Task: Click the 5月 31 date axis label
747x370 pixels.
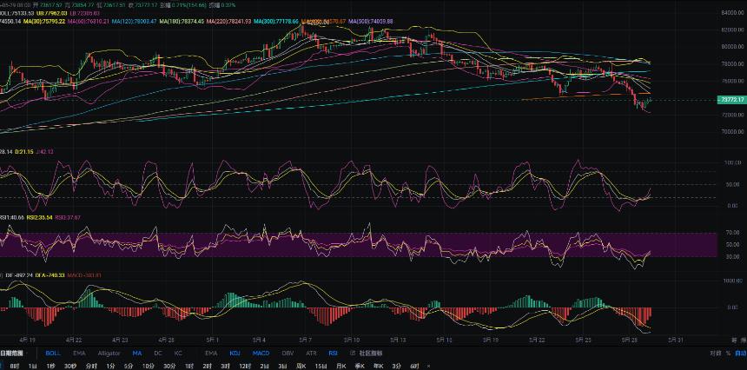Action: coord(676,340)
